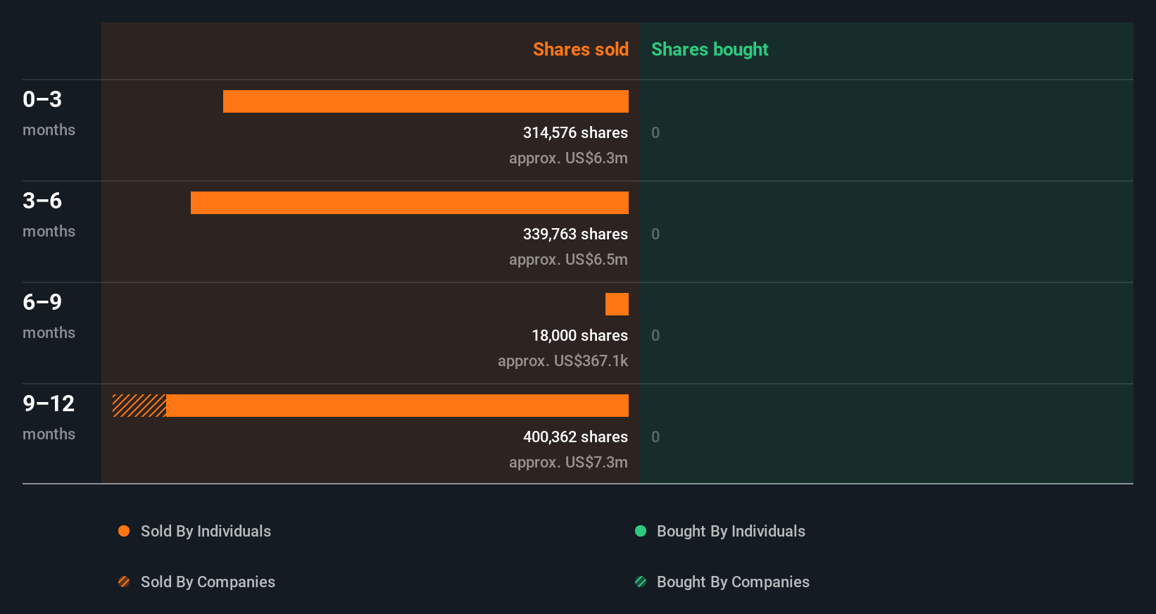Select the Sold By Companies legend label
The width and height of the screenshot is (1156, 614).
click(x=208, y=582)
